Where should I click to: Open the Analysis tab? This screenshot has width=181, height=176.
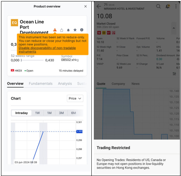[65, 83]
